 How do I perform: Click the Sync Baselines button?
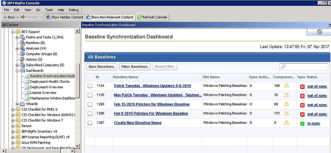pos(101,67)
